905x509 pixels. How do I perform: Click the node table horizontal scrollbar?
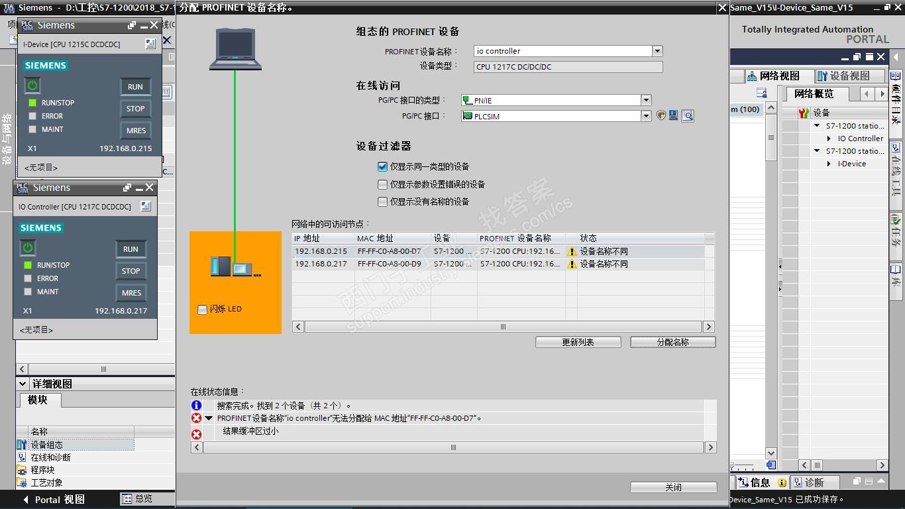click(503, 327)
